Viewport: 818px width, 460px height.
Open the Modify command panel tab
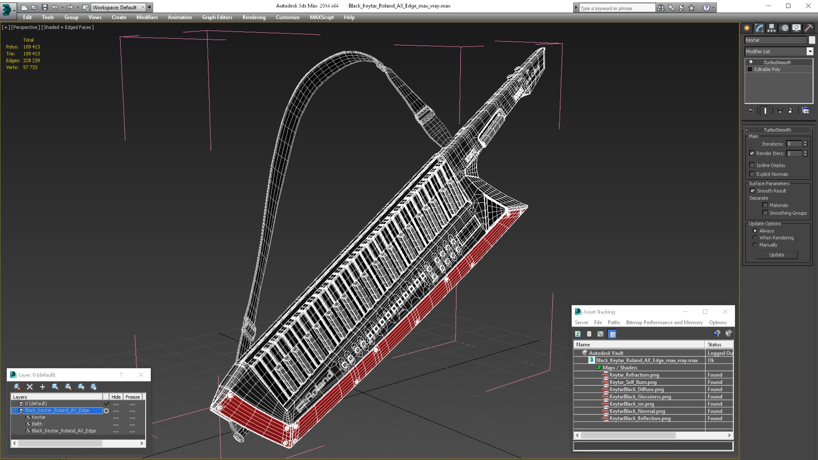pos(759,28)
